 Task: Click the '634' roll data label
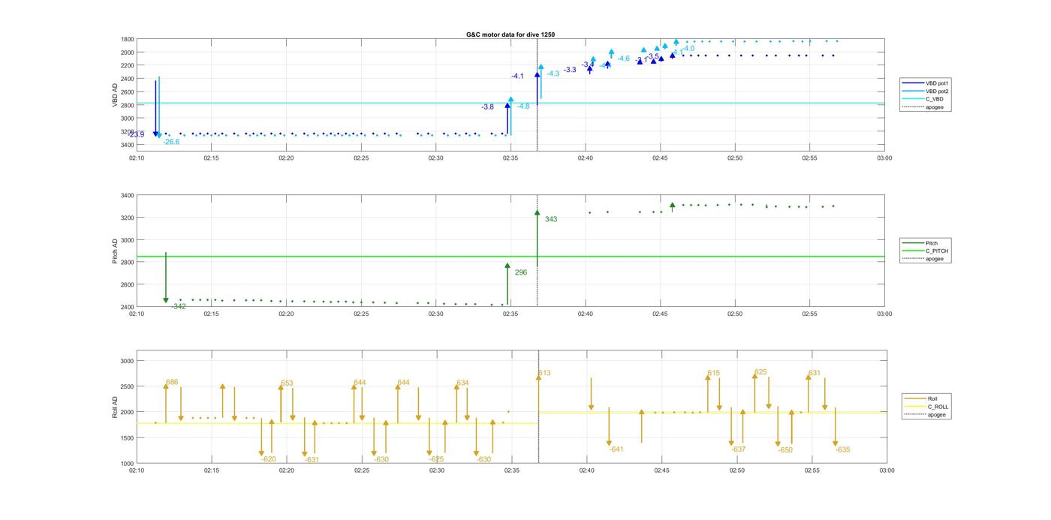click(x=463, y=383)
